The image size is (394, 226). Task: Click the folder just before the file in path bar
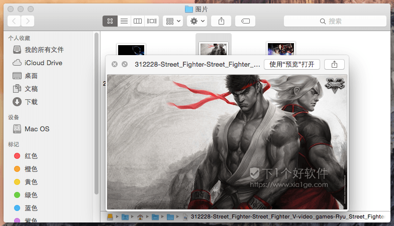point(170,216)
